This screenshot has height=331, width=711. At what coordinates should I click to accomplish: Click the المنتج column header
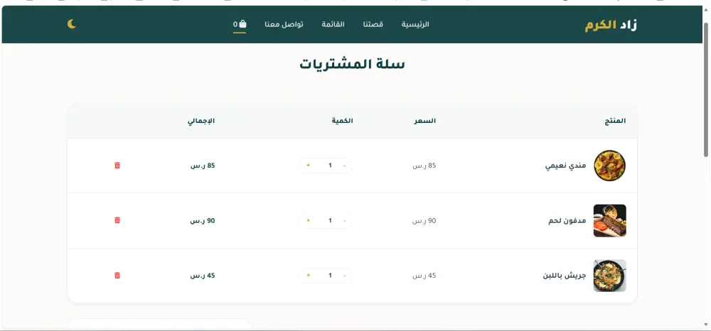click(x=615, y=121)
